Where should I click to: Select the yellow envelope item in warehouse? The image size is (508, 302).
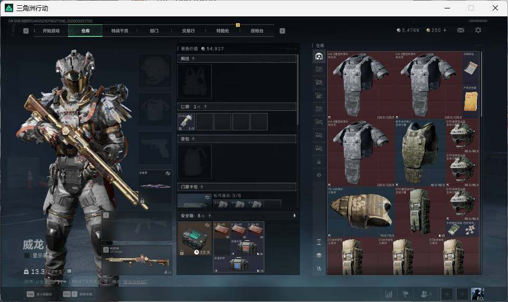(x=471, y=102)
